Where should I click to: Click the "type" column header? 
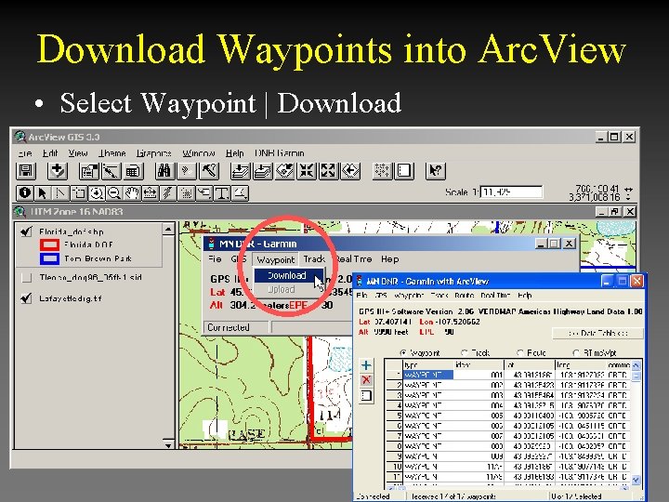pyautogui.click(x=427, y=365)
